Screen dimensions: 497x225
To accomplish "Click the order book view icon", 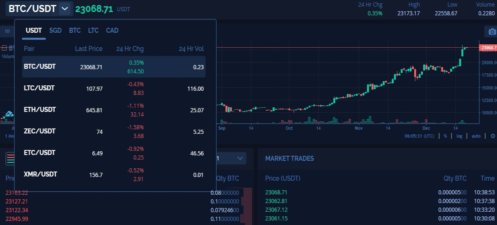I will (10, 158).
